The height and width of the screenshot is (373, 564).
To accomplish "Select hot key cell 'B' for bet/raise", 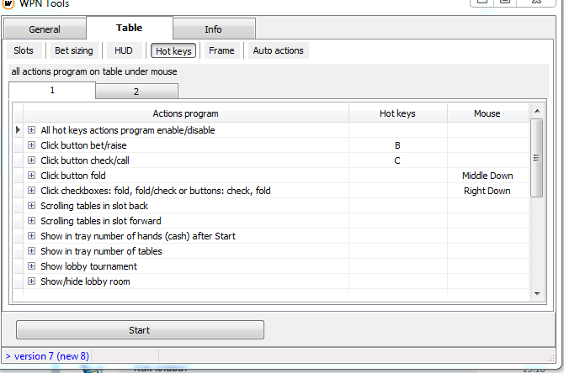I will (x=397, y=145).
